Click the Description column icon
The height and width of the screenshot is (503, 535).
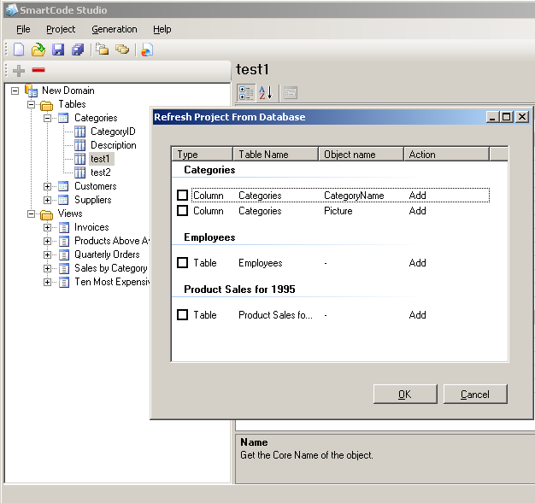(x=79, y=145)
